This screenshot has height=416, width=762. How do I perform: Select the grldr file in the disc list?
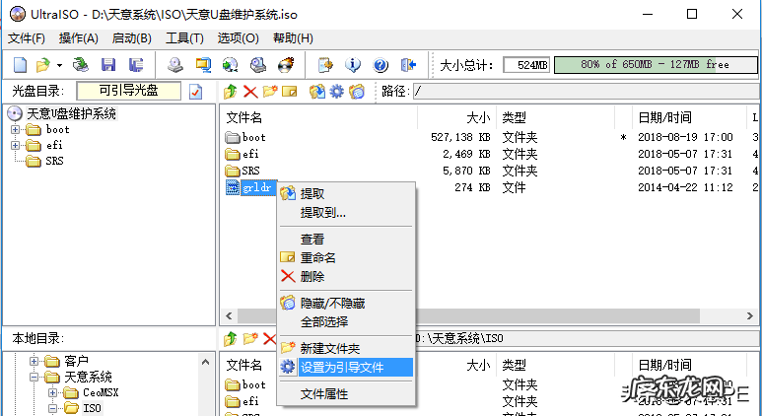point(256,187)
